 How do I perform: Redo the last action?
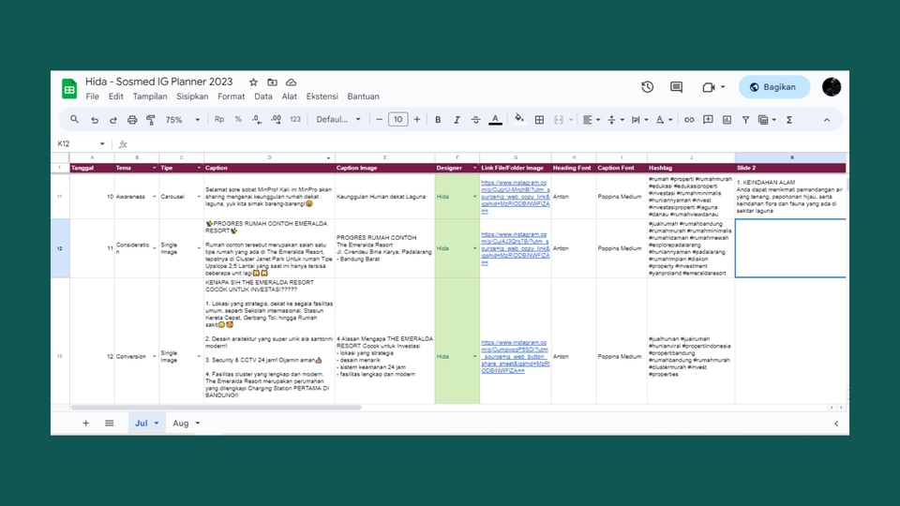coord(113,120)
